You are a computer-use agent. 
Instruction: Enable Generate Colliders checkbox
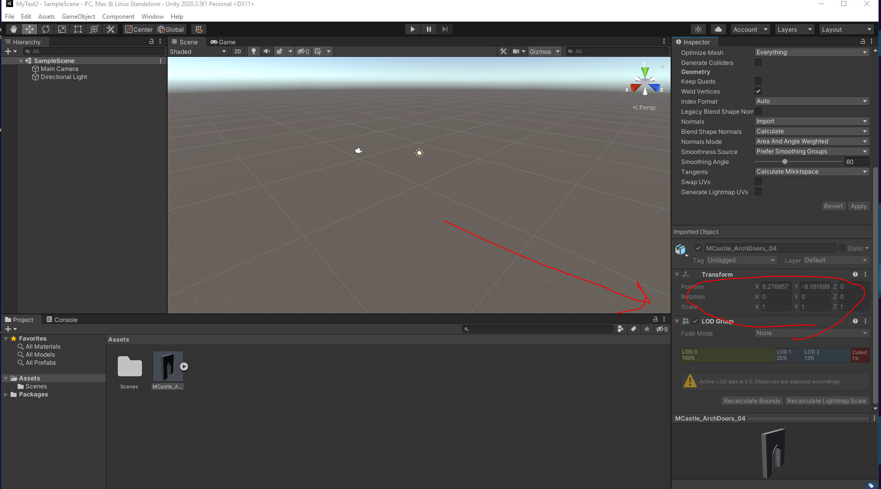pos(758,62)
